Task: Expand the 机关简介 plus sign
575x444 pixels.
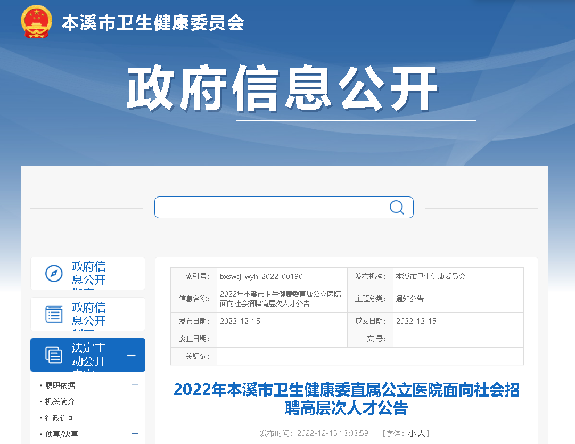Action: click(x=135, y=401)
